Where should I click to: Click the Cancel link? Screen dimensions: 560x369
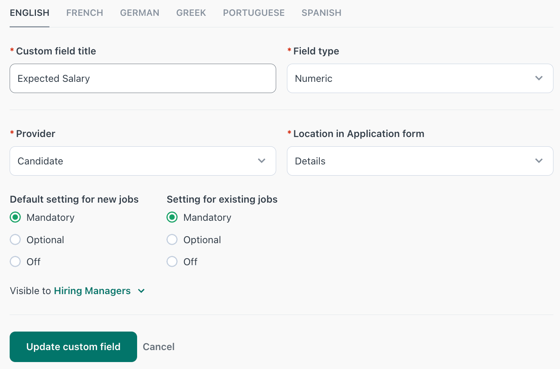[x=158, y=347]
